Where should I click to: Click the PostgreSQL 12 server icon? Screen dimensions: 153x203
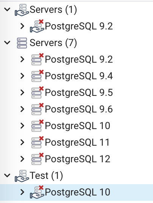click(37, 159)
